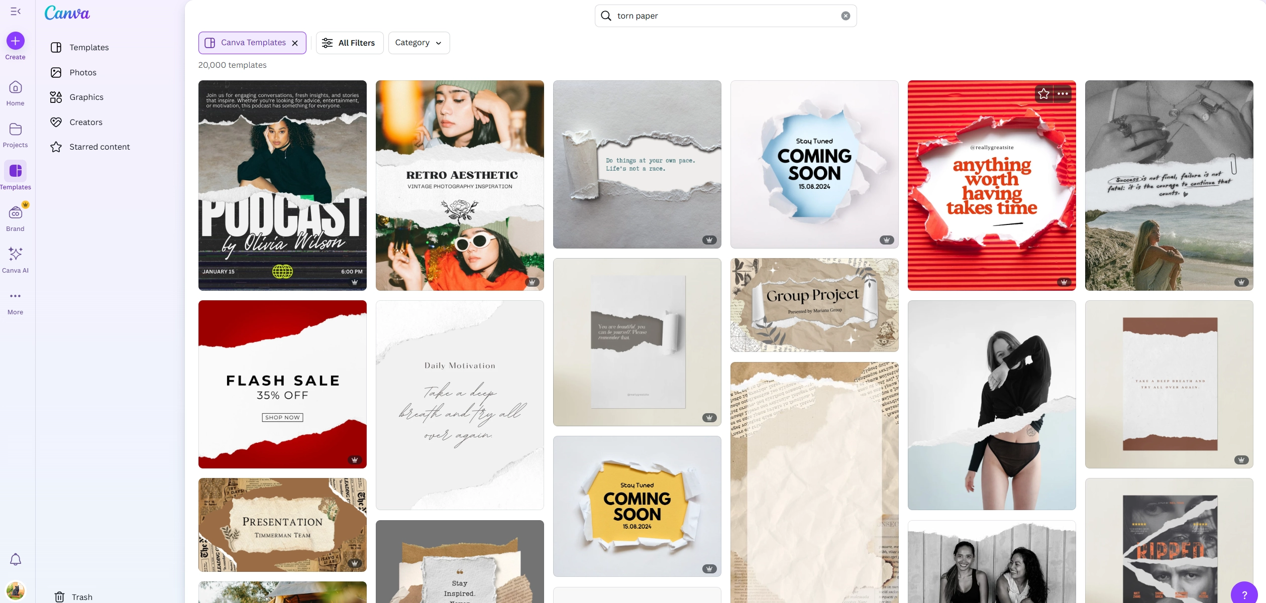Viewport: 1266px width, 603px height.
Task: Navigate to Home using the sidebar icon
Action: point(15,93)
